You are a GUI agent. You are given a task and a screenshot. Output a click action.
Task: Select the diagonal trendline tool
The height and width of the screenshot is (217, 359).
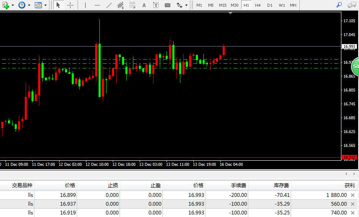click(109, 5)
